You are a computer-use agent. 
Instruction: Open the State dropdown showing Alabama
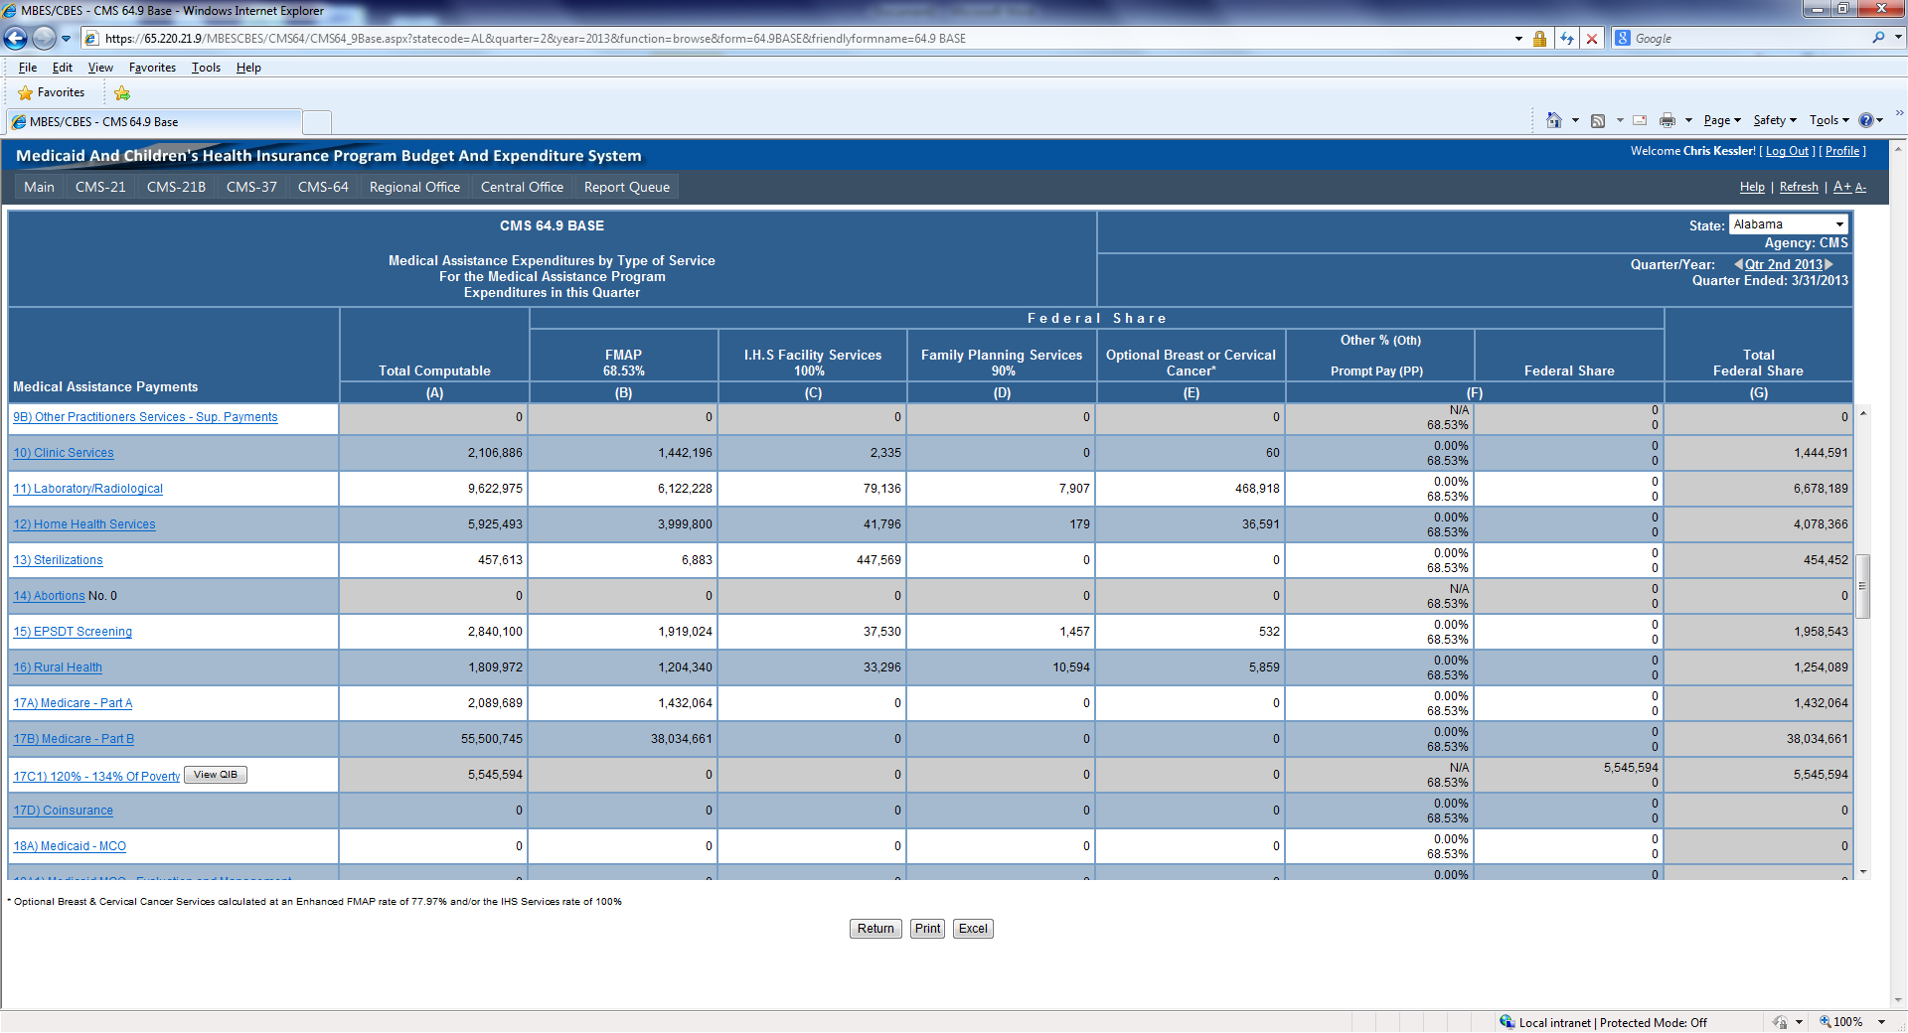(x=1788, y=224)
